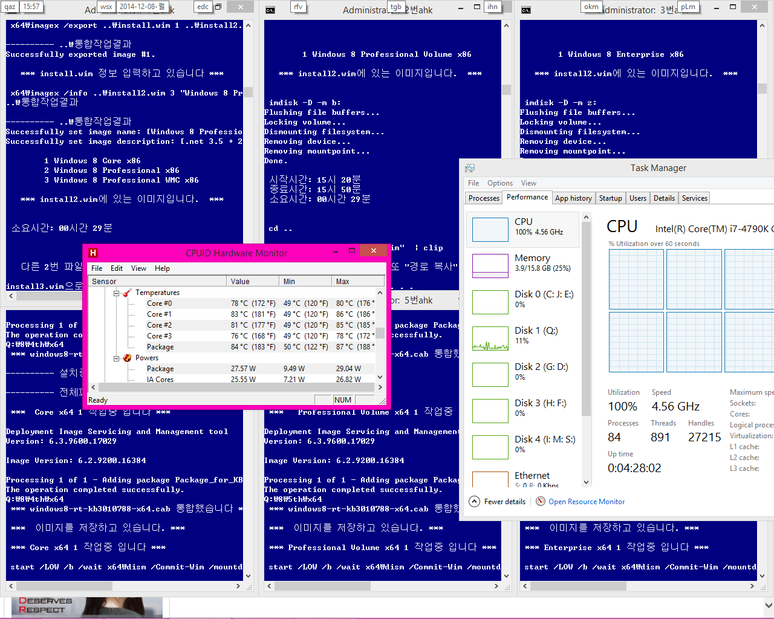The height and width of the screenshot is (619, 774).
Task: Switch to the Startup tab
Action: (x=611, y=198)
